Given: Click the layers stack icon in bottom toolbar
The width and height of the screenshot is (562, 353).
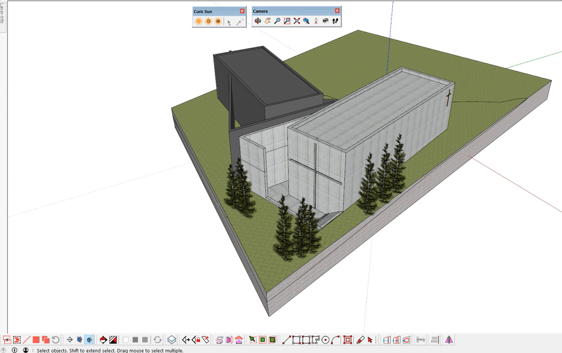Looking at the screenshot, I should 172,340.
